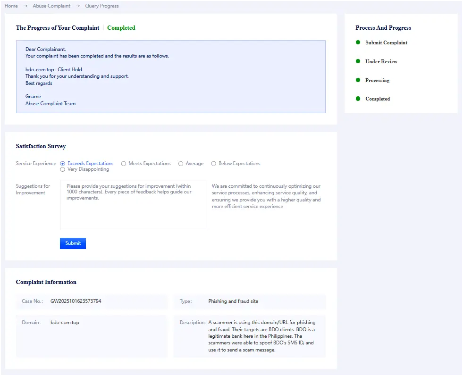Click the 'Processing' step label
The height and width of the screenshot is (376, 463).
point(378,80)
